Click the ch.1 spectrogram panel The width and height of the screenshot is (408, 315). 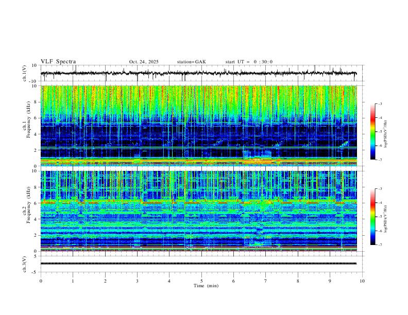(x=199, y=126)
